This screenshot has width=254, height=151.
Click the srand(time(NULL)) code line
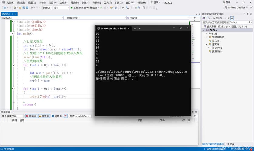(x=38, y=57)
